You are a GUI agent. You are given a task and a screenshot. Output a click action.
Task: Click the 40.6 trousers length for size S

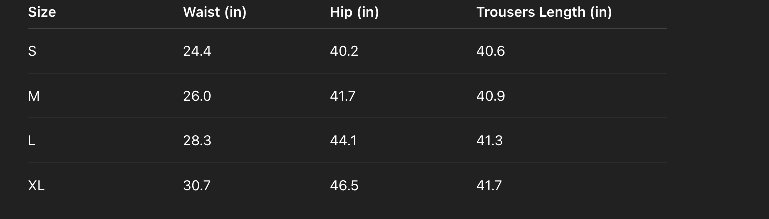[x=490, y=51]
